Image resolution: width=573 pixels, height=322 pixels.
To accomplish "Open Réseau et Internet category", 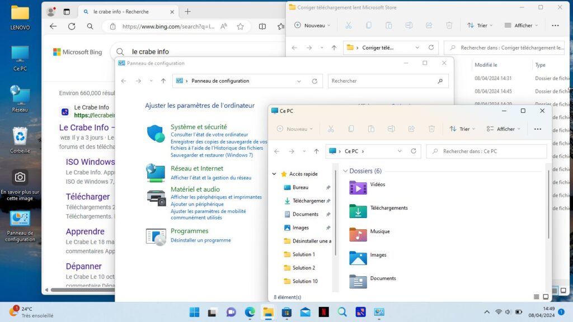I will pos(196,168).
